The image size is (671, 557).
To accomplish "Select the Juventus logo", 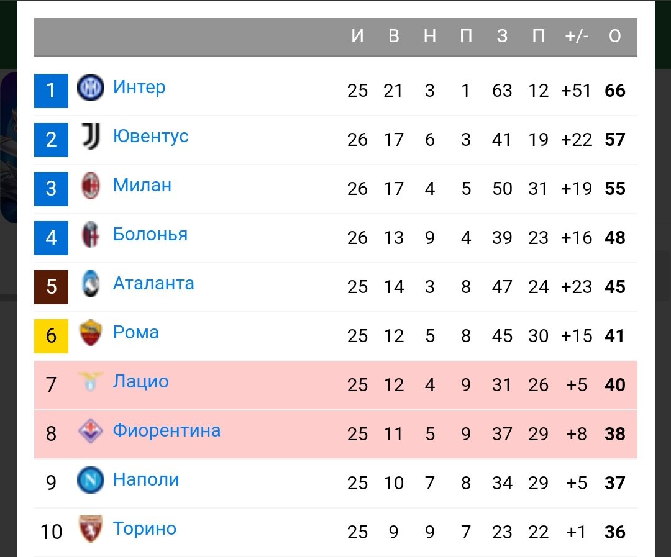I will [x=89, y=137].
